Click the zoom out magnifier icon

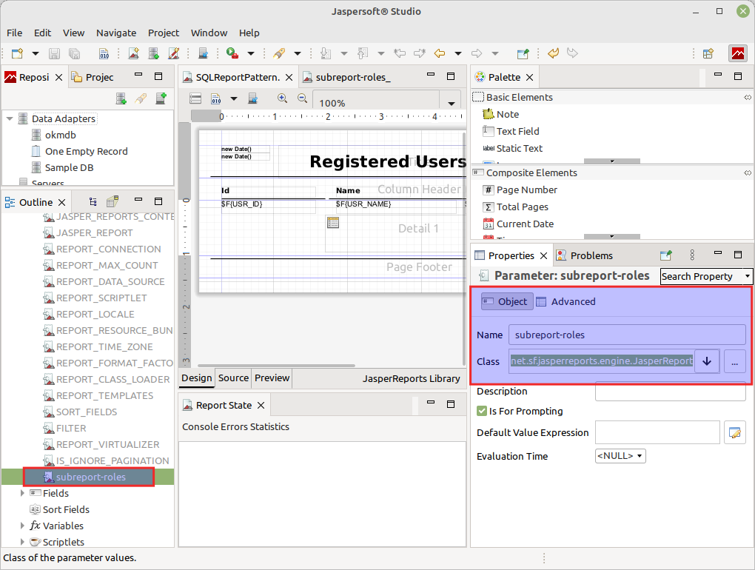(302, 98)
